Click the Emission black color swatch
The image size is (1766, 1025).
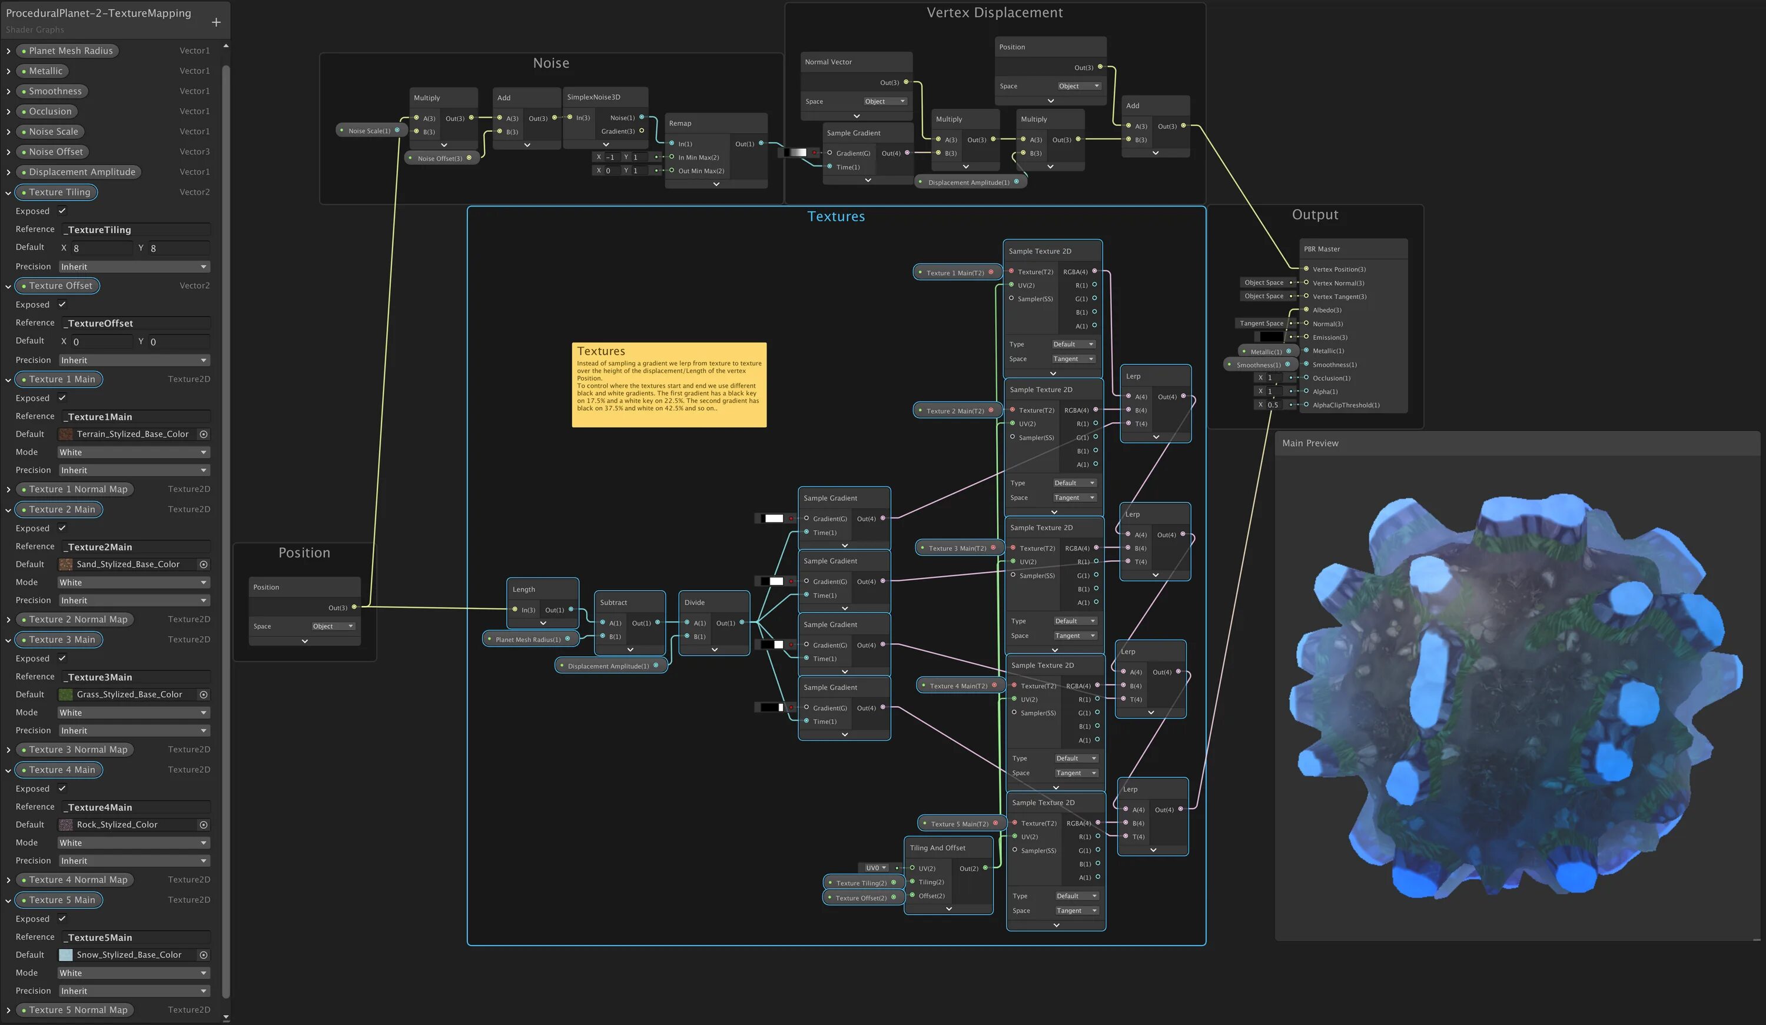pos(1272,337)
